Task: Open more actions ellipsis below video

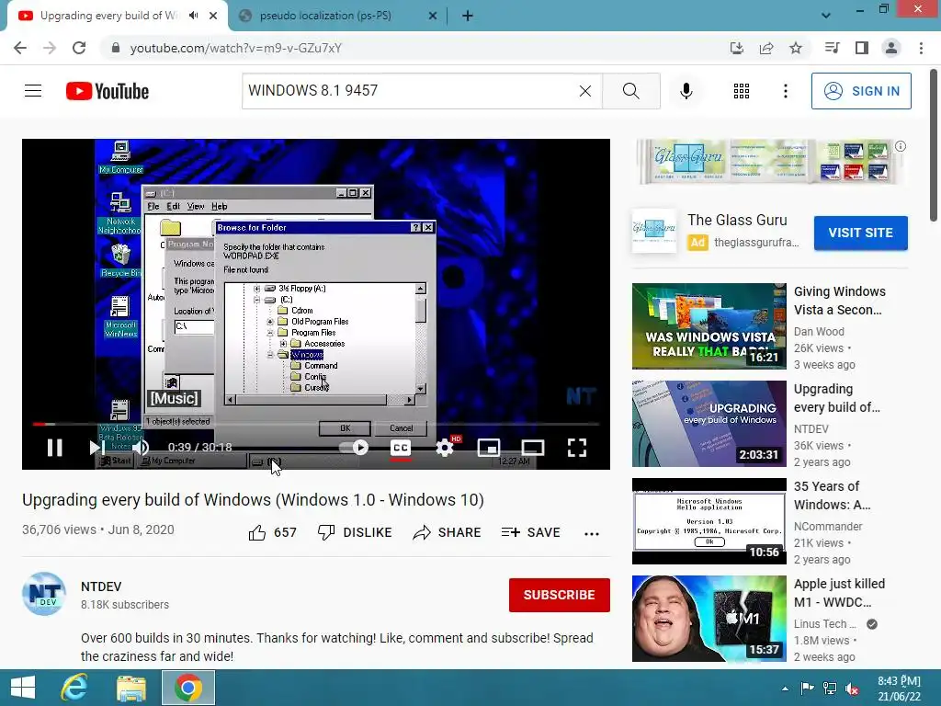Action: point(592,534)
